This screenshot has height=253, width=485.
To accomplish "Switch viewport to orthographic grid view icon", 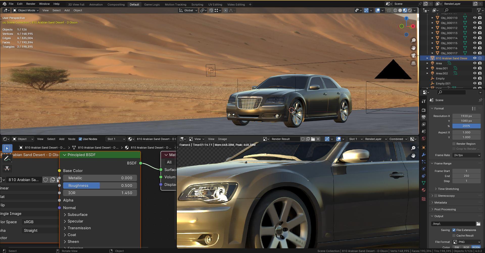I will (413, 63).
